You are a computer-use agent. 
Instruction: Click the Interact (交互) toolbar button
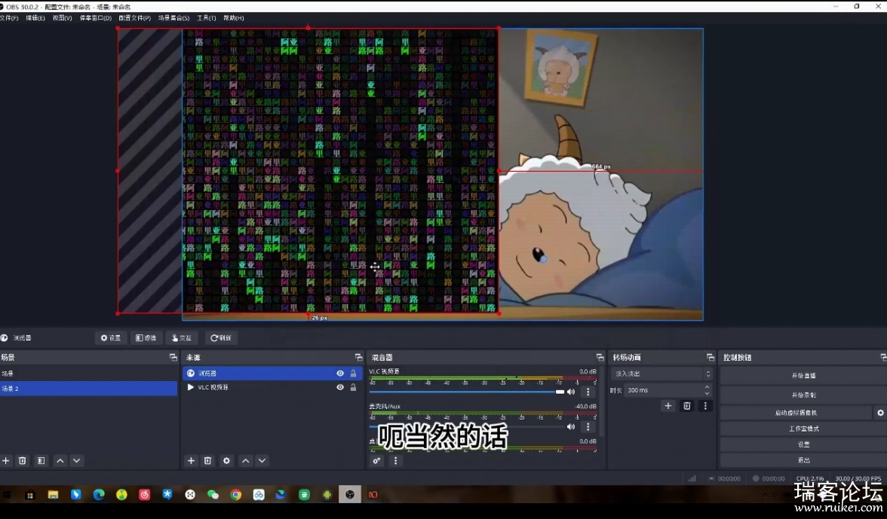182,337
